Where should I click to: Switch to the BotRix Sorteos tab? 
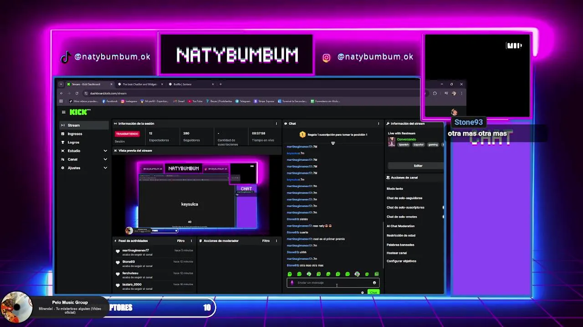(191, 84)
